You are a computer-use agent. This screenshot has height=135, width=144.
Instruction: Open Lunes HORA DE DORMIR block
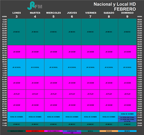[17, 117]
